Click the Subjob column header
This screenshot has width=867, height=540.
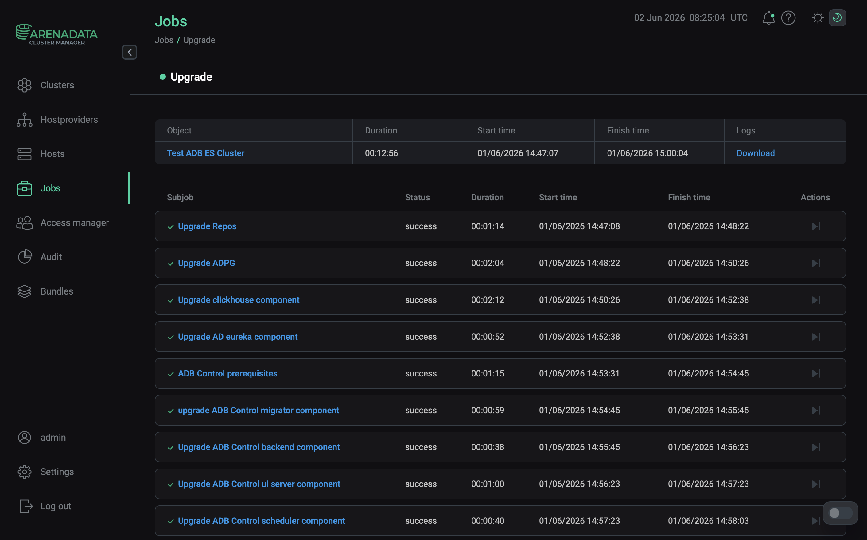(180, 197)
